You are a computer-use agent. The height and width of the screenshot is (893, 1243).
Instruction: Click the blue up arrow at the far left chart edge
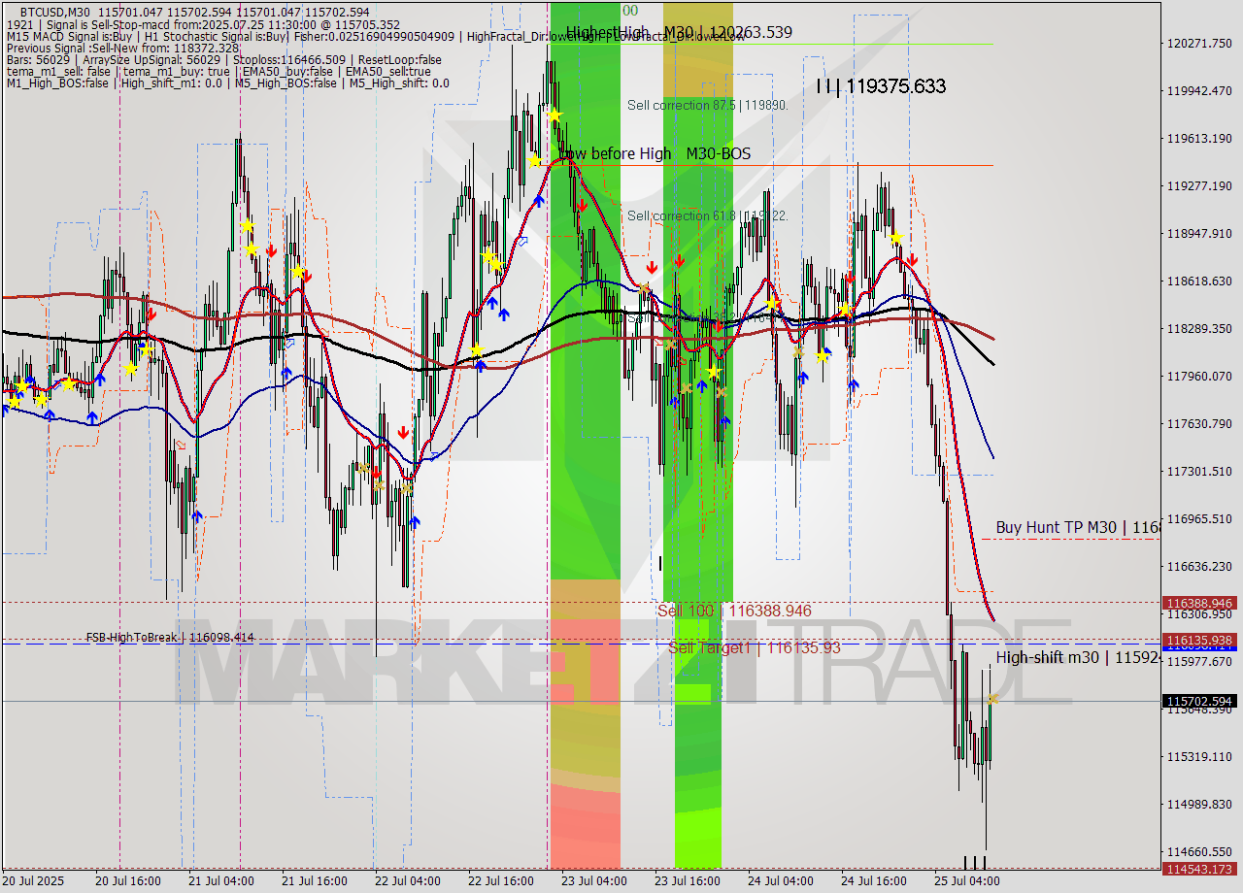pos(3,409)
